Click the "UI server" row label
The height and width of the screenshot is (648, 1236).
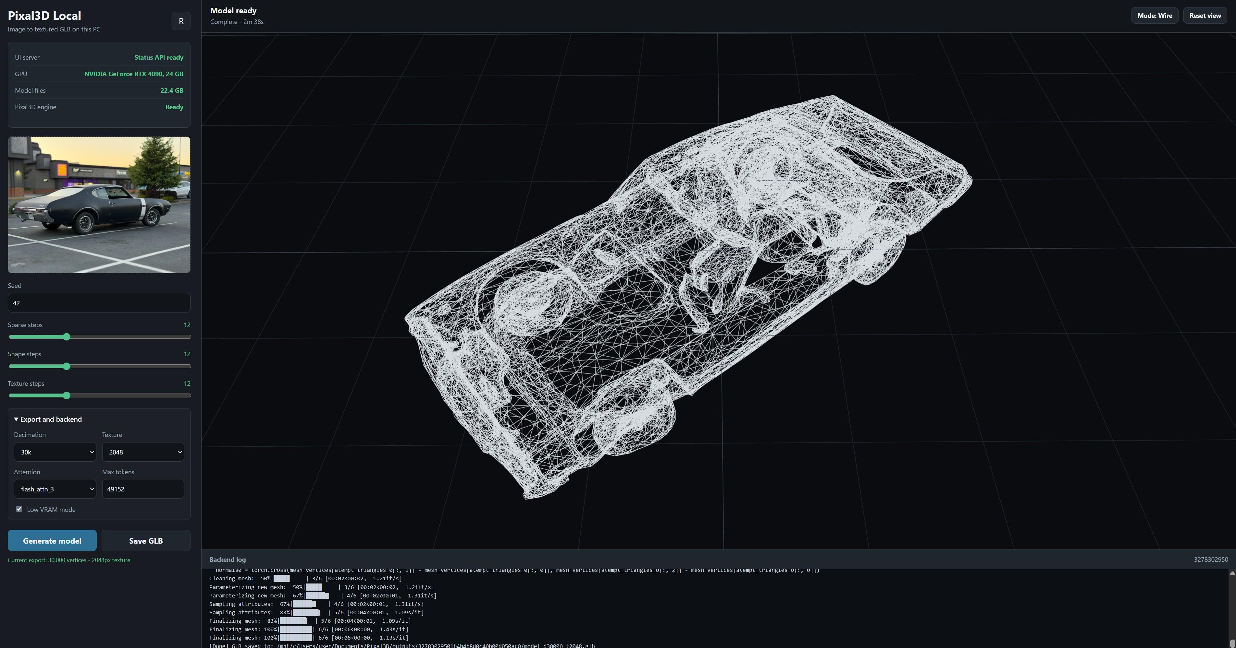point(27,57)
